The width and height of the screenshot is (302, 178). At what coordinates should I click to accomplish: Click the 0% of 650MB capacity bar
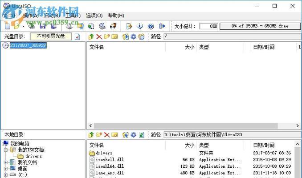click(260, 26)
